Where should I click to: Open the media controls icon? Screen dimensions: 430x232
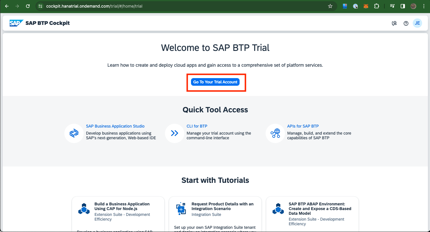[392, 6]
